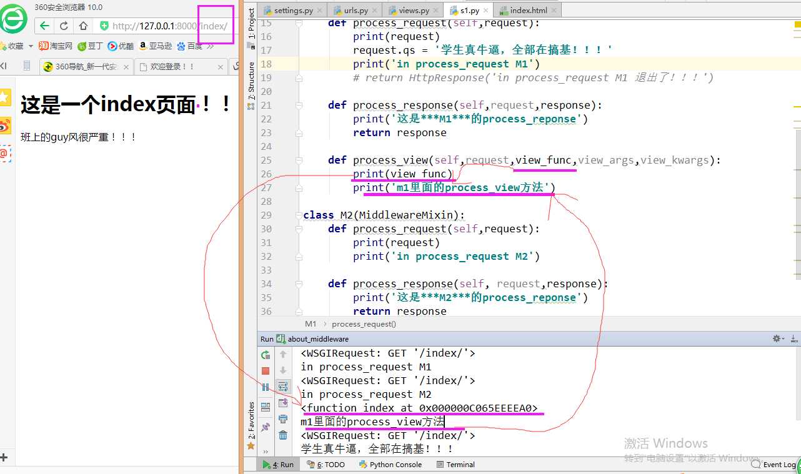
Task: Focus the browser address bar URL
Action: [x=169, y=26]
